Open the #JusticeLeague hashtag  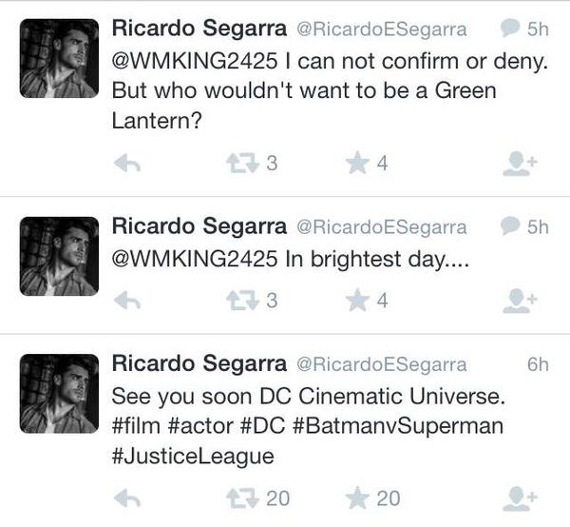click(x=193, y=457)
